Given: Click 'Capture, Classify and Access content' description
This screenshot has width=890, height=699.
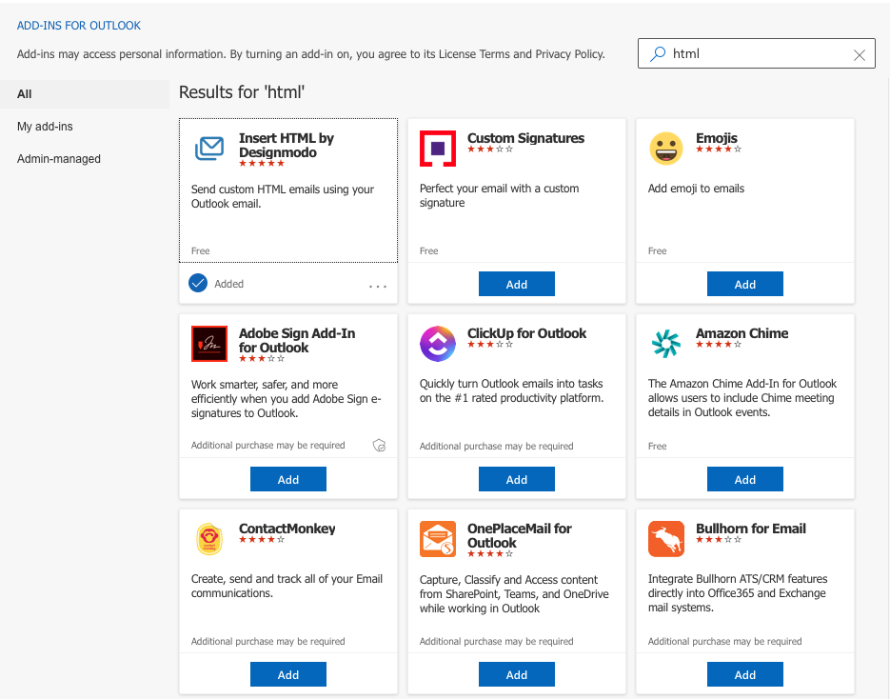Looking at the screenshot, I should (514, 594).
